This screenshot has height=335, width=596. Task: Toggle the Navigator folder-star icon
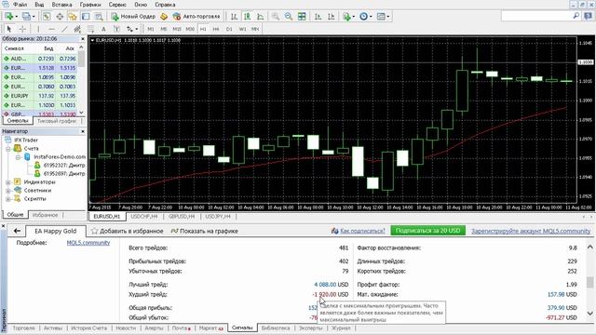click(73, 17)
